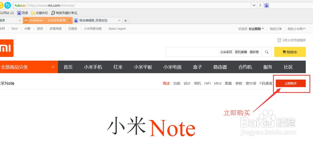Open 我的订单 link
Image resolution: width=313 pixels, height=143 pixels.
(276, 29)
